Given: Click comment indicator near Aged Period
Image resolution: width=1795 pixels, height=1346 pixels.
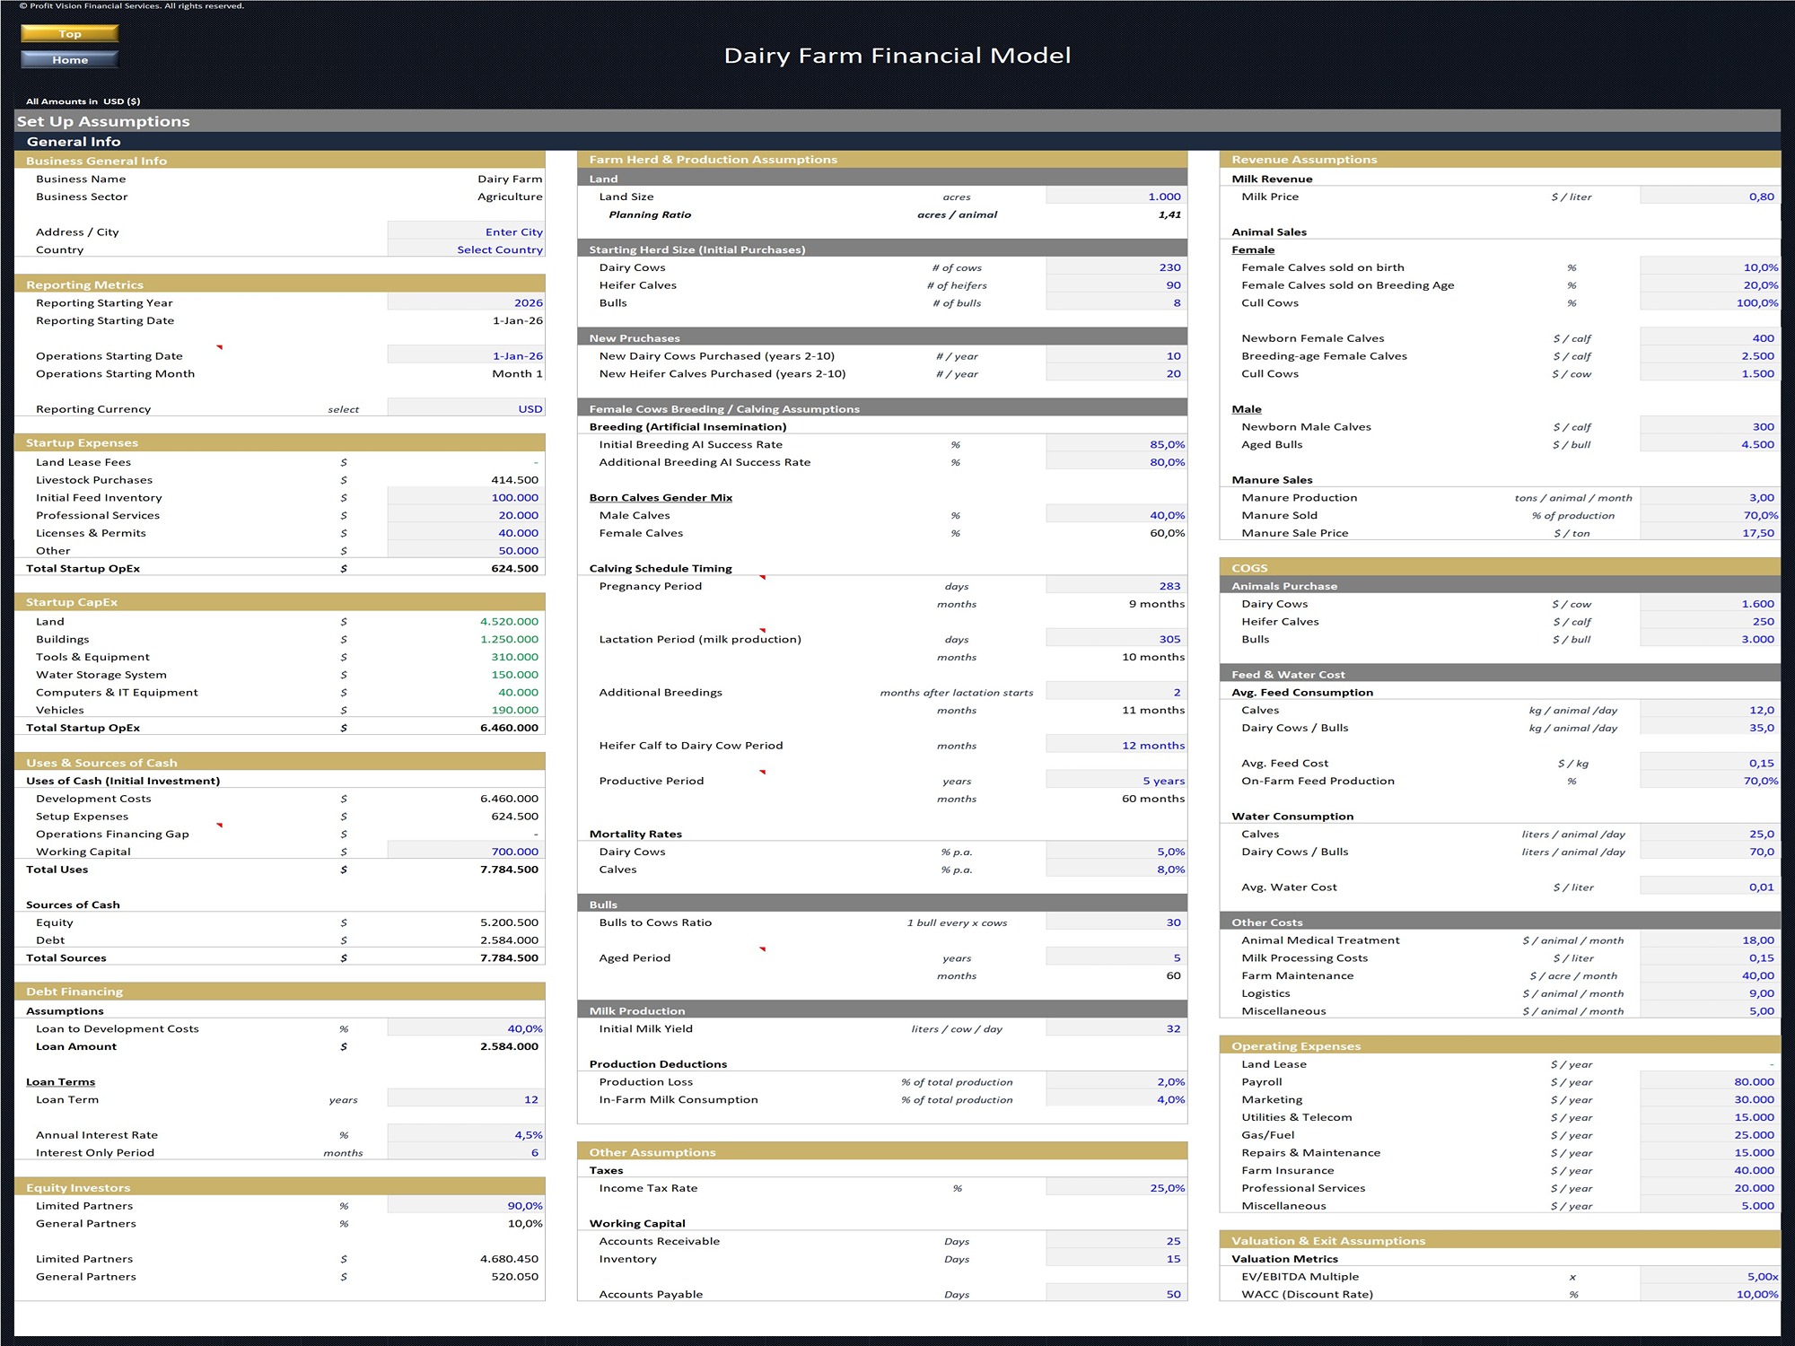Looking at the screenshot, I should tap(762, 949).
